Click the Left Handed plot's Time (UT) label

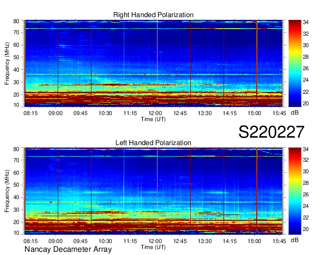click(153, 247)
